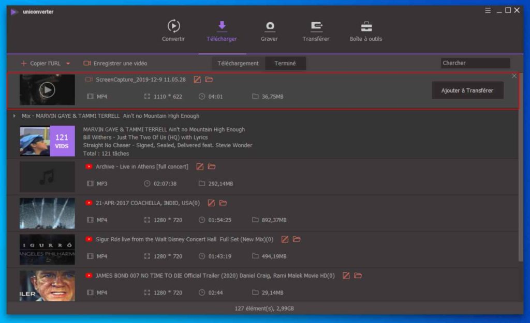Screen dimensions: 530x323
Task: Click YouTube icon of Archive - Live in Athens
Action: (89, 167)
